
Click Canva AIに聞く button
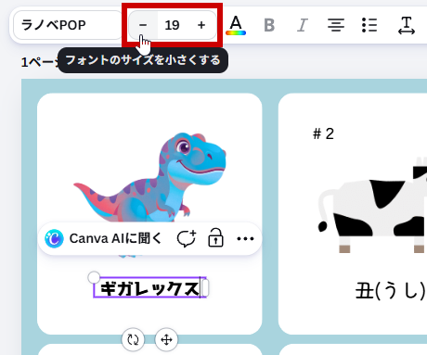coord(103,238)
